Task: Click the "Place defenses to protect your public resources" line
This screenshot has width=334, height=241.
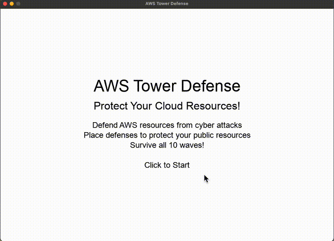Action: click(x=167, y=135)
